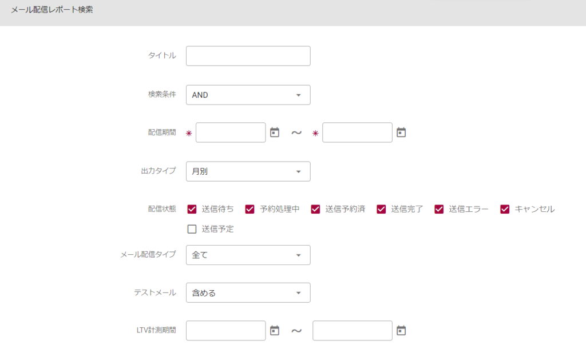This screenshot has width=586, height=349.
Task: Open calendar picker for 配信期間 end date
Action: [401, 133]
